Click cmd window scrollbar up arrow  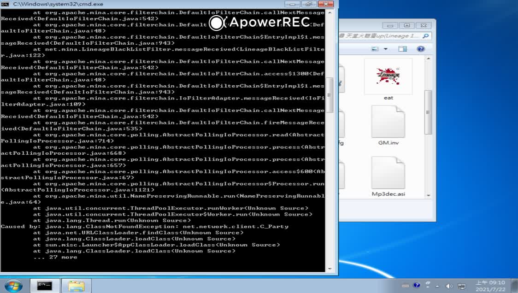[x=330, y=12]
